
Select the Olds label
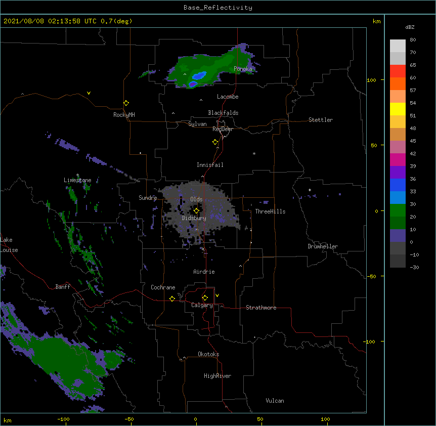[196, 199]
